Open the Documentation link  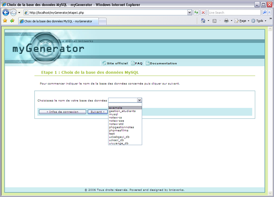163,63
